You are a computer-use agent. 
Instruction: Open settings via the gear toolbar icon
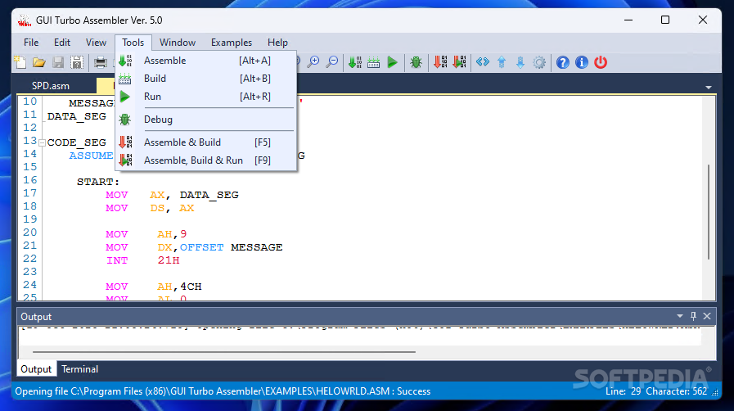[539, 61]
